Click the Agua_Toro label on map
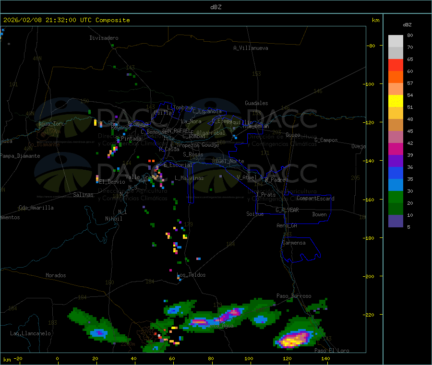The height and width of the screenshot is (365, 432). [51, 124]
